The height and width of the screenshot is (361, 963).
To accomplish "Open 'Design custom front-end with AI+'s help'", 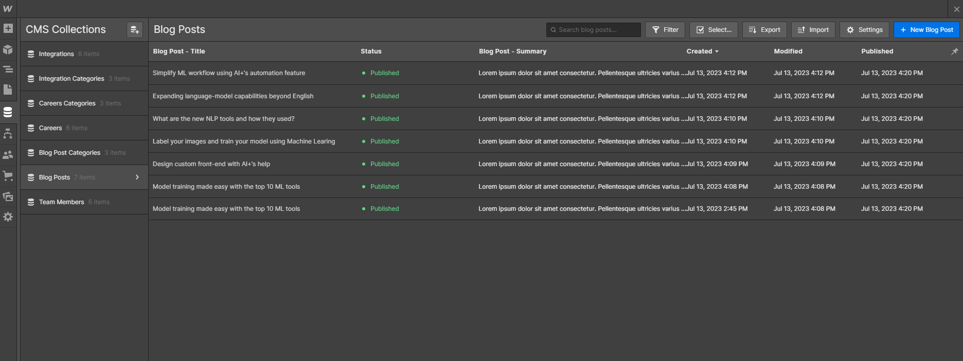I will click(x=211, y=164).
